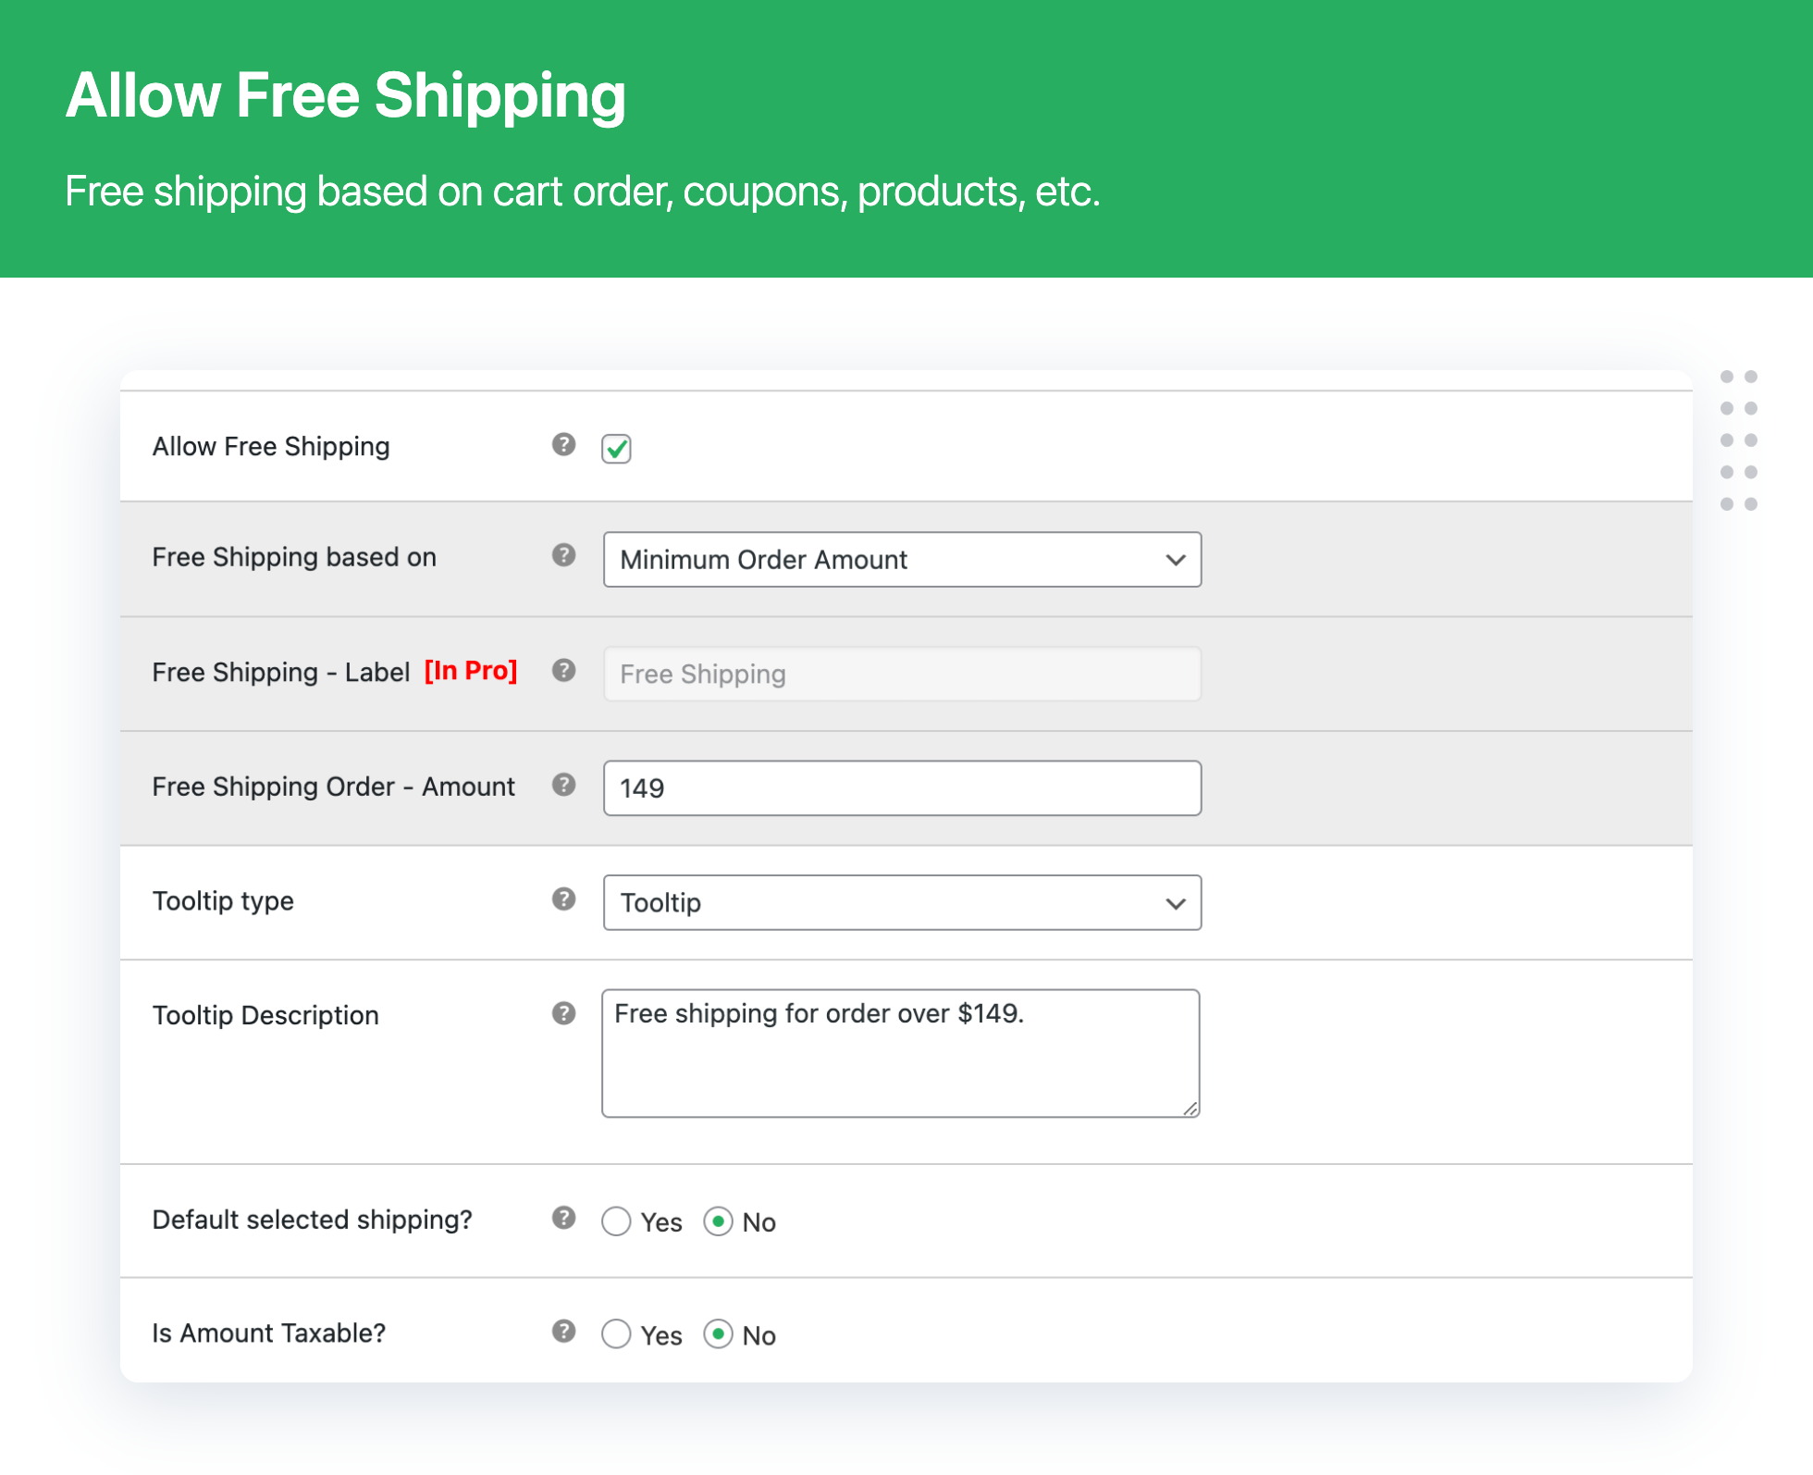1813x1475 pixels.
Task: Open the Minimum Order Amount dropdown
Action: coord(902,560)
